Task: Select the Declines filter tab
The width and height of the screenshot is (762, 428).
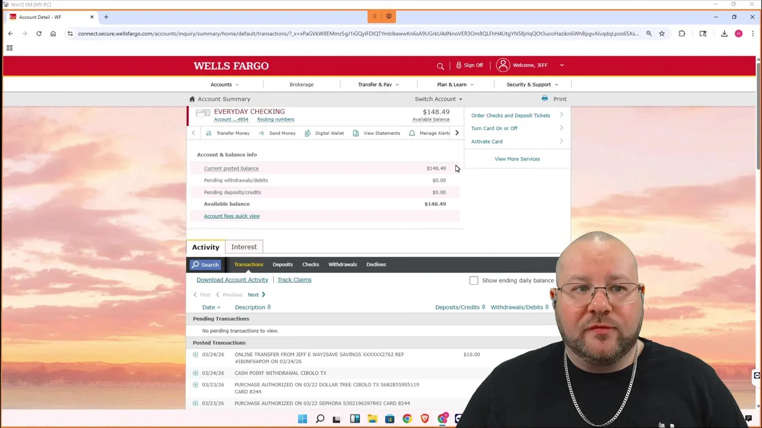Action: [x=376, y=265]
